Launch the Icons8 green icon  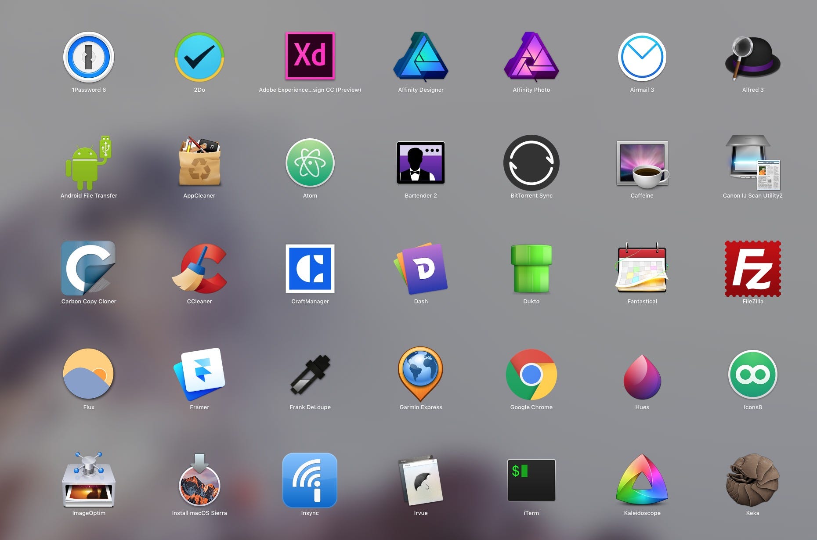coord(753,374)
